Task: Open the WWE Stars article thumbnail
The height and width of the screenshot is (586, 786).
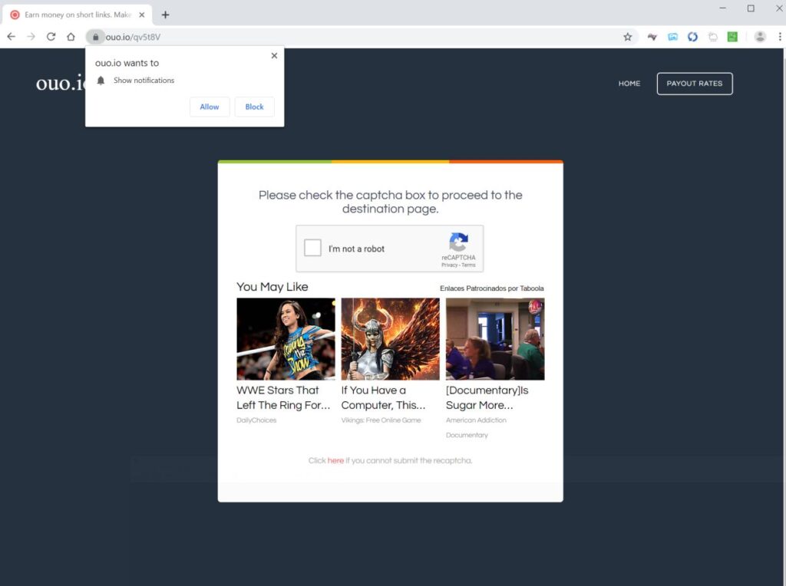Action: pos(285,337)
